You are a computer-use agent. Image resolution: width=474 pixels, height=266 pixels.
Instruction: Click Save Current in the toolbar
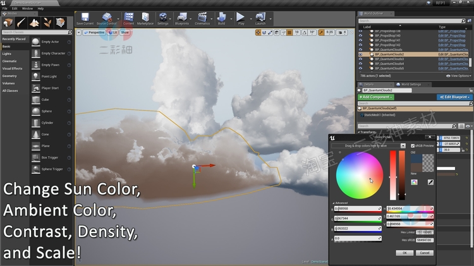tap(85, 19)
